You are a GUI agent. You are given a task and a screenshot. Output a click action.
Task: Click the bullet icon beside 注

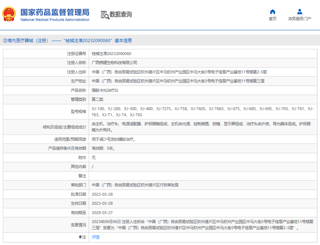click(x=80, y=237)
